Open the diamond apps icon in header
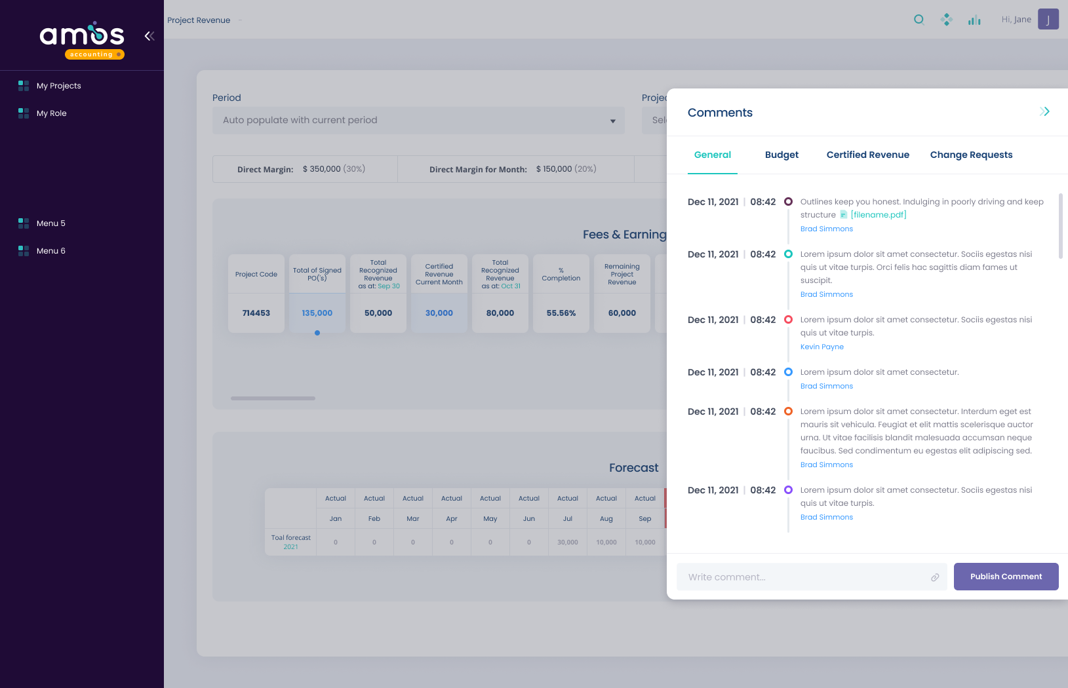 point(946,20)
